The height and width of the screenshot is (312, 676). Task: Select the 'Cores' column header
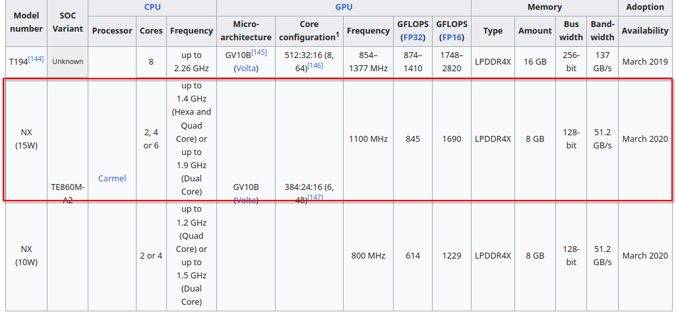point(151,30)
